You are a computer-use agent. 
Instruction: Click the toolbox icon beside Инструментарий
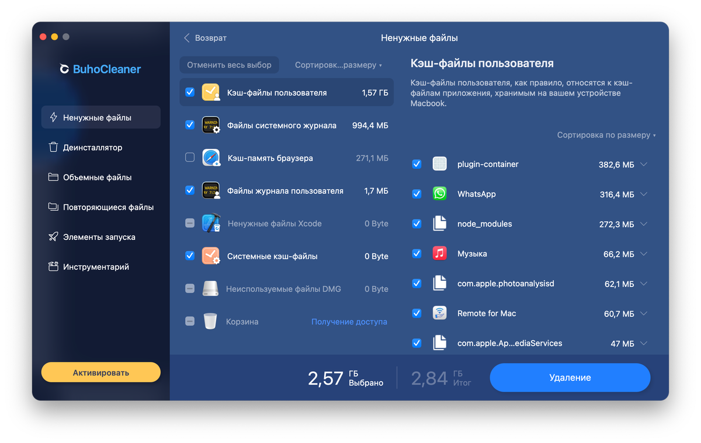[53, 267]
